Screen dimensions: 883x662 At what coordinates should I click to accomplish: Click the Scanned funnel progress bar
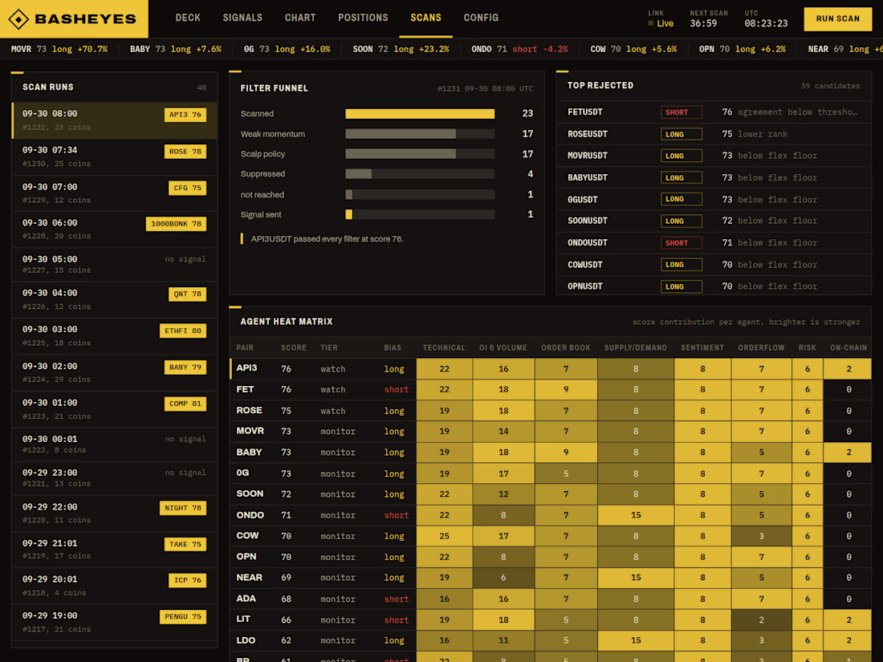click(x=420, y=114)
